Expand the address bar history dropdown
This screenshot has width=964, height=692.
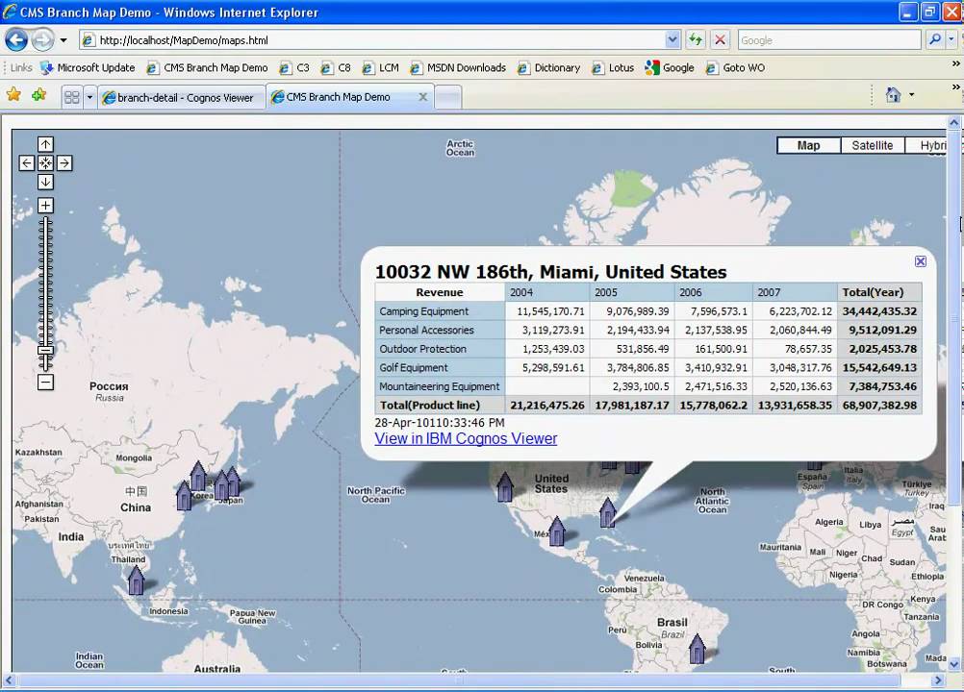tap(672, 40)
